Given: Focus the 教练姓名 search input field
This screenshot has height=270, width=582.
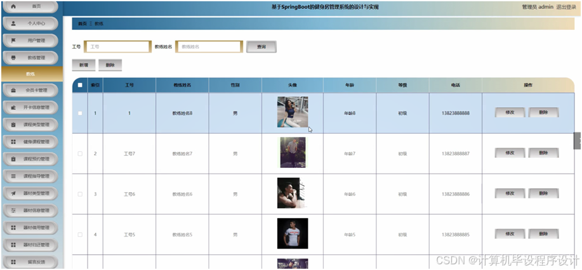Looking at the screenshot, I should pos(209,47).
